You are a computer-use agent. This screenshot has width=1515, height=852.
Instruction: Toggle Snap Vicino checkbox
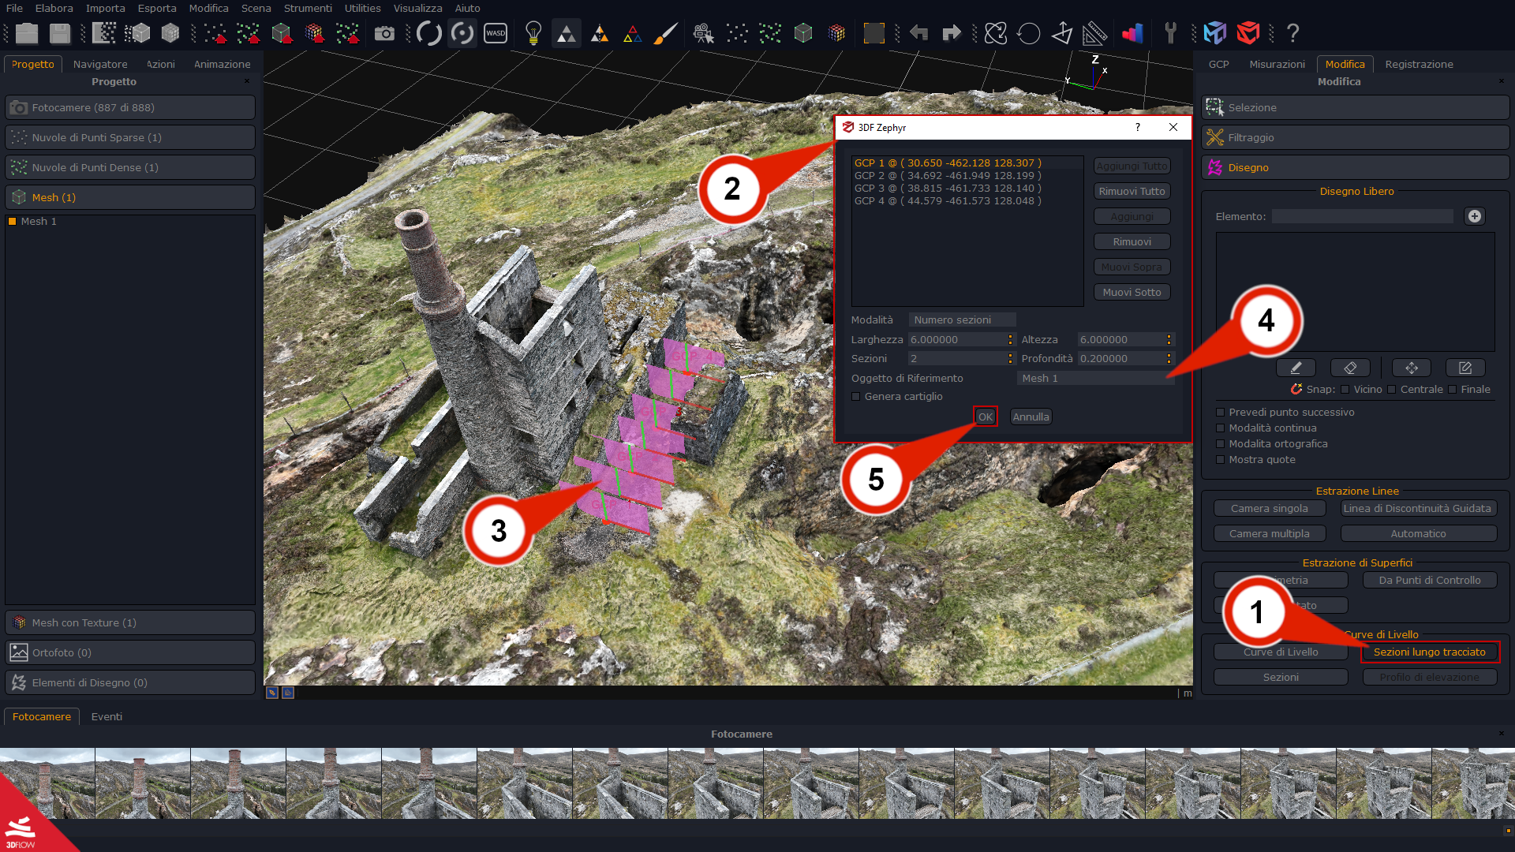point(1345,390)
